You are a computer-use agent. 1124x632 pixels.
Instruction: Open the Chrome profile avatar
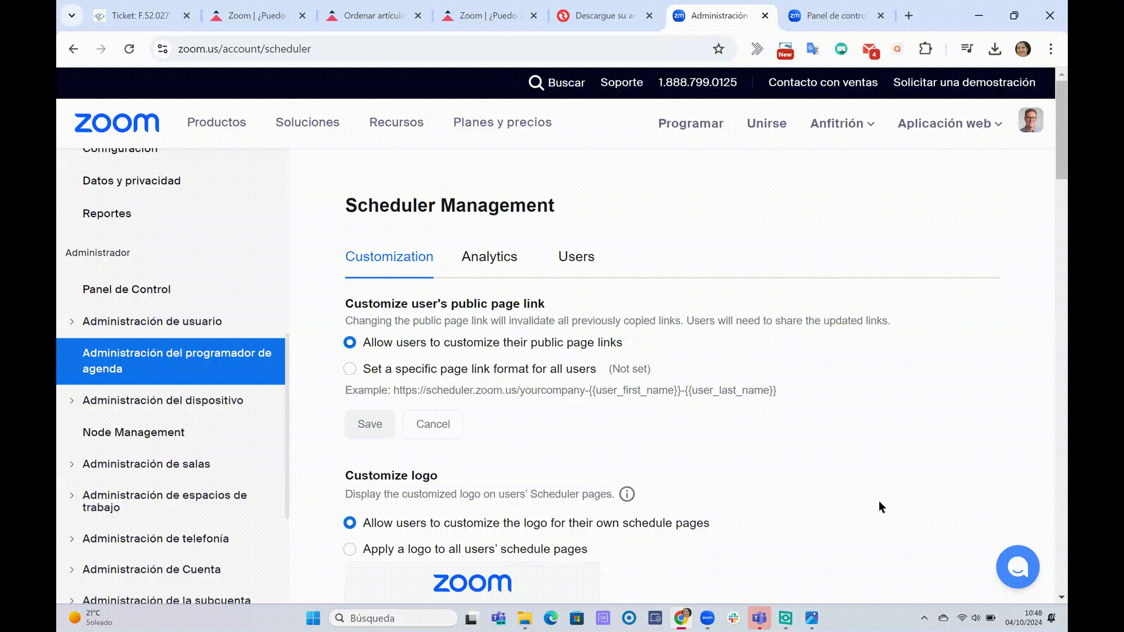click(x=1023, y=49)
